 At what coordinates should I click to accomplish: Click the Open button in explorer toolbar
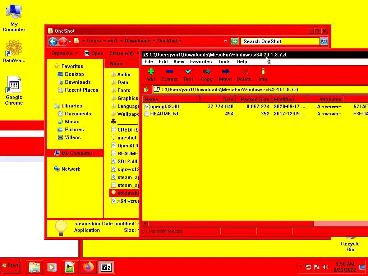click(x=94, y=54)
